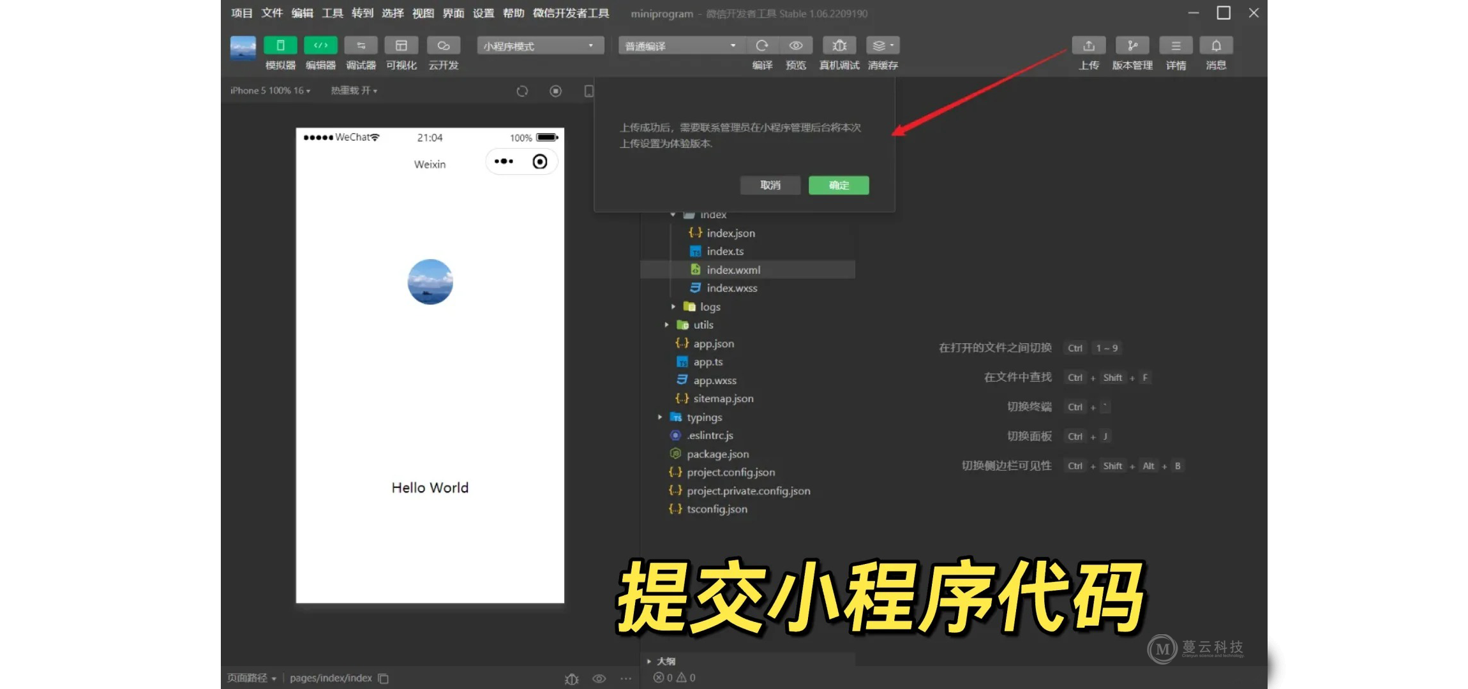
Task: Open the 帮助 menu
Action: click(x=514, y=13)
